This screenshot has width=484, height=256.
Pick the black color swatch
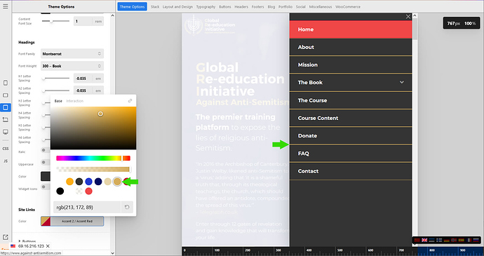click(x=60, y=191)
